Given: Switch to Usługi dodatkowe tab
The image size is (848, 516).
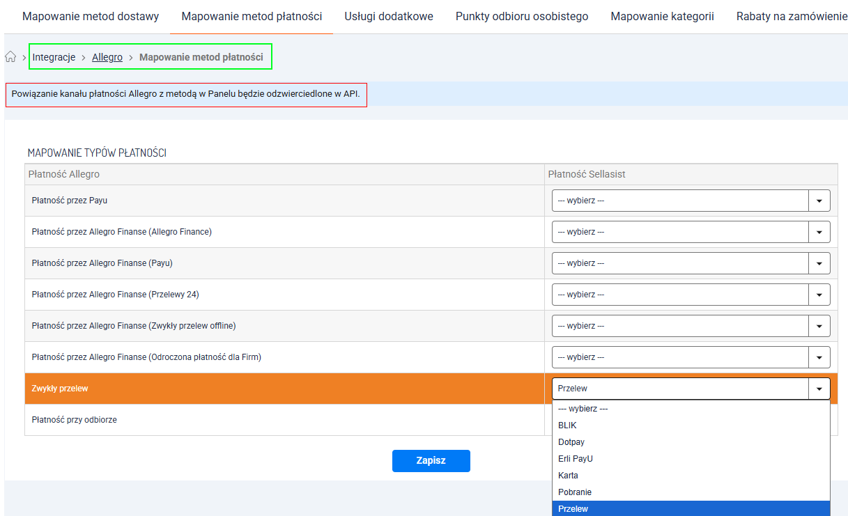Looking at the screenshot, I should (x=389, y=16).
